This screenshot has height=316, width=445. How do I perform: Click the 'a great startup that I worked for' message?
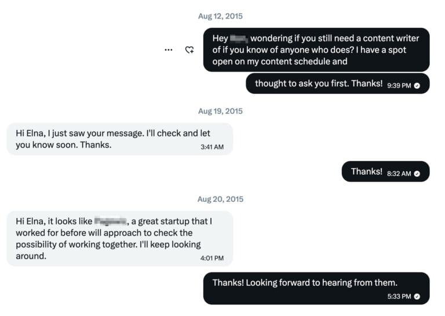[119, 238]
